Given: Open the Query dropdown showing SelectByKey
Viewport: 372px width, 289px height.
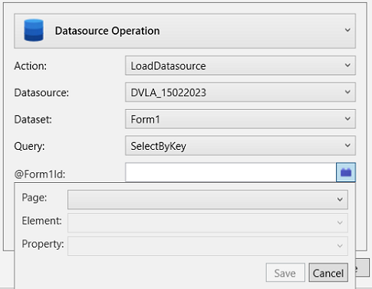Looking at the screenshot, I should click(x=240, y=146).
